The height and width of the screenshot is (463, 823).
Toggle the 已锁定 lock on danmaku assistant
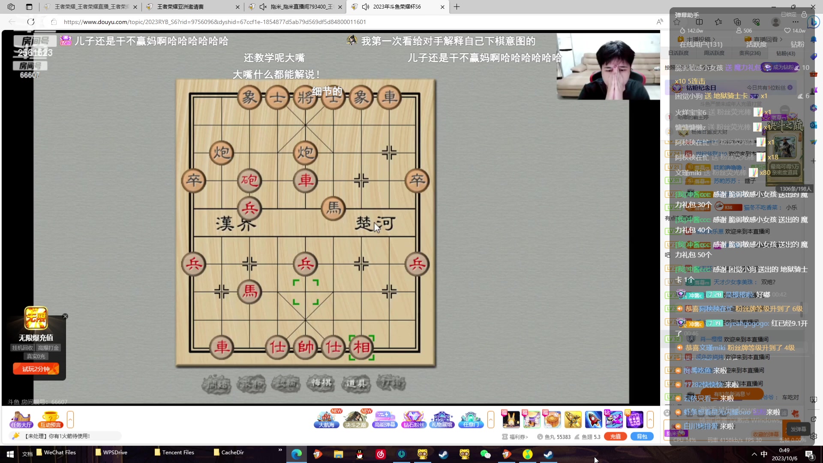[x=804, y=15]
